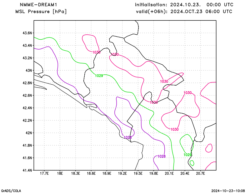The image size is (250, 193).
Task: Click the 18.3E longitude label
Action: tap(76, 173)
